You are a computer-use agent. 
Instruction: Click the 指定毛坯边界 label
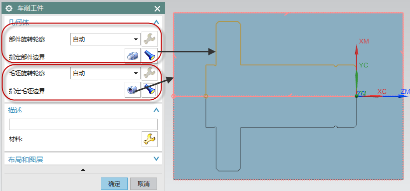[x=26, y=91]
